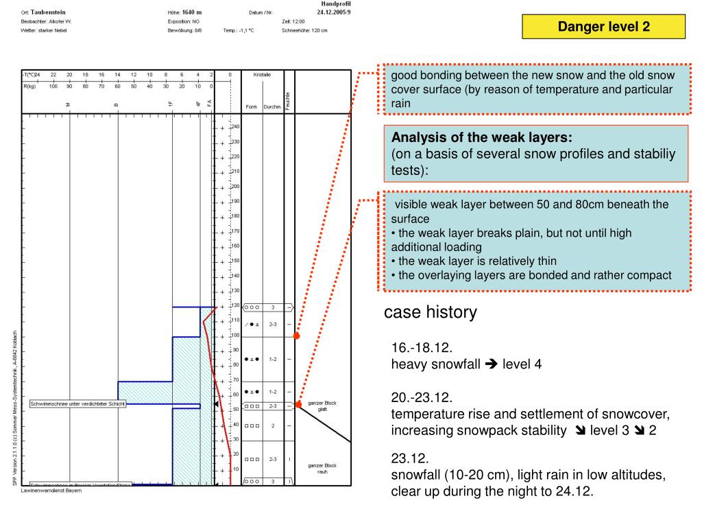Image resolution: width=702 pixels, height=527 pixels.
Task: Click the 'good bonding between the new snow' text box
Action: (537, 89)
